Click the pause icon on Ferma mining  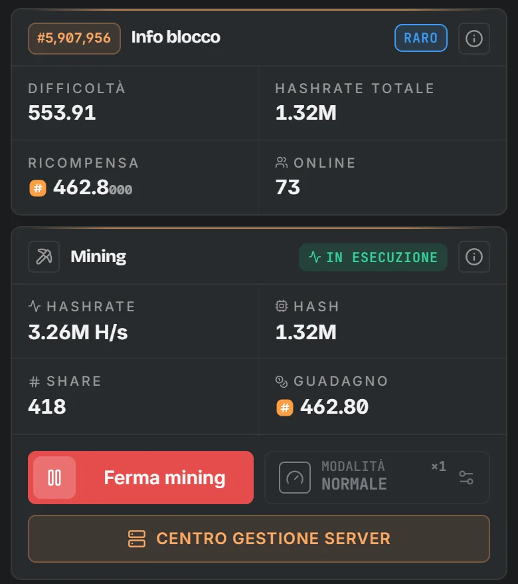(54, 478)
